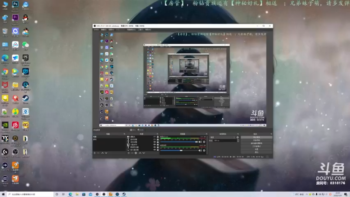
Task: Open the notification center on taskbar
Action: click(x=346, y=194)
